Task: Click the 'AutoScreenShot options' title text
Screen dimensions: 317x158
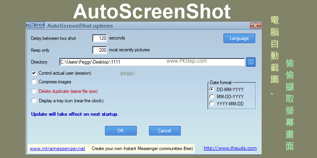Action: [80, 26]
